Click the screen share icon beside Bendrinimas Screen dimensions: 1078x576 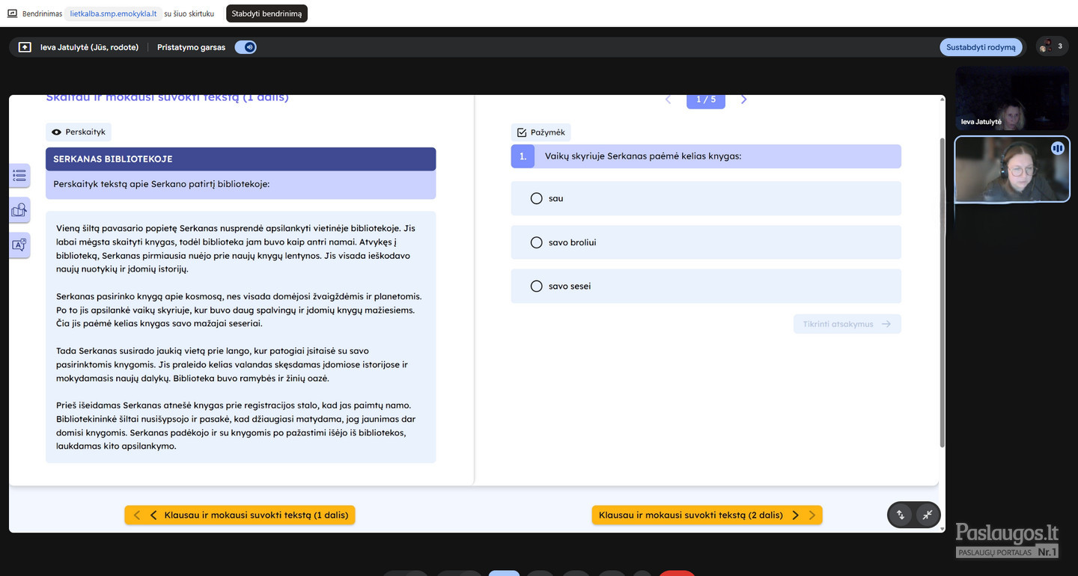[x=13, y=13]
